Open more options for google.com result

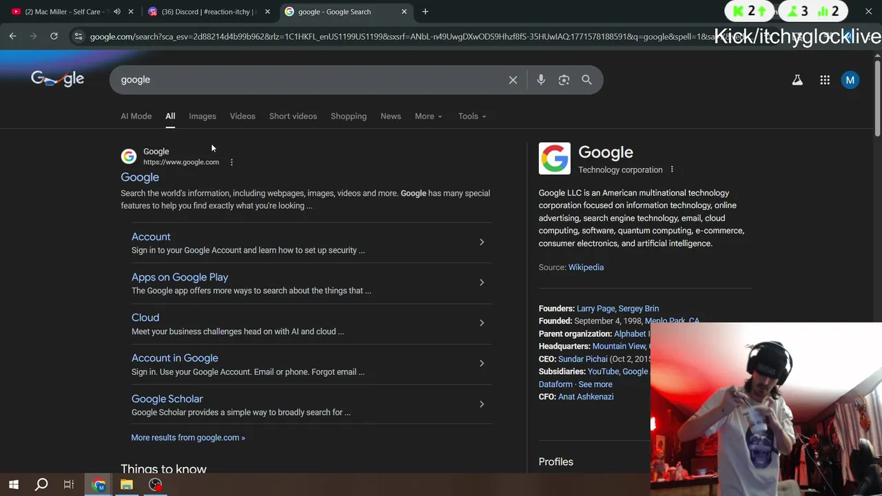[x=232, y=163]
